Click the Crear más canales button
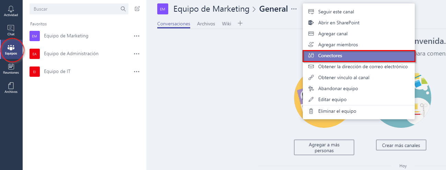 (x=401, y=145)
